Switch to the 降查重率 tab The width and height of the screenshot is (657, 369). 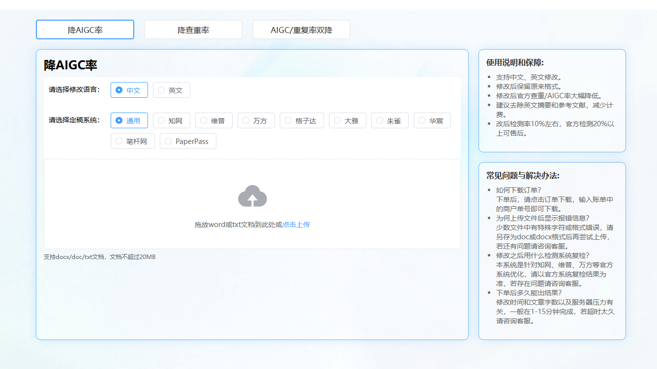(193, 29)
